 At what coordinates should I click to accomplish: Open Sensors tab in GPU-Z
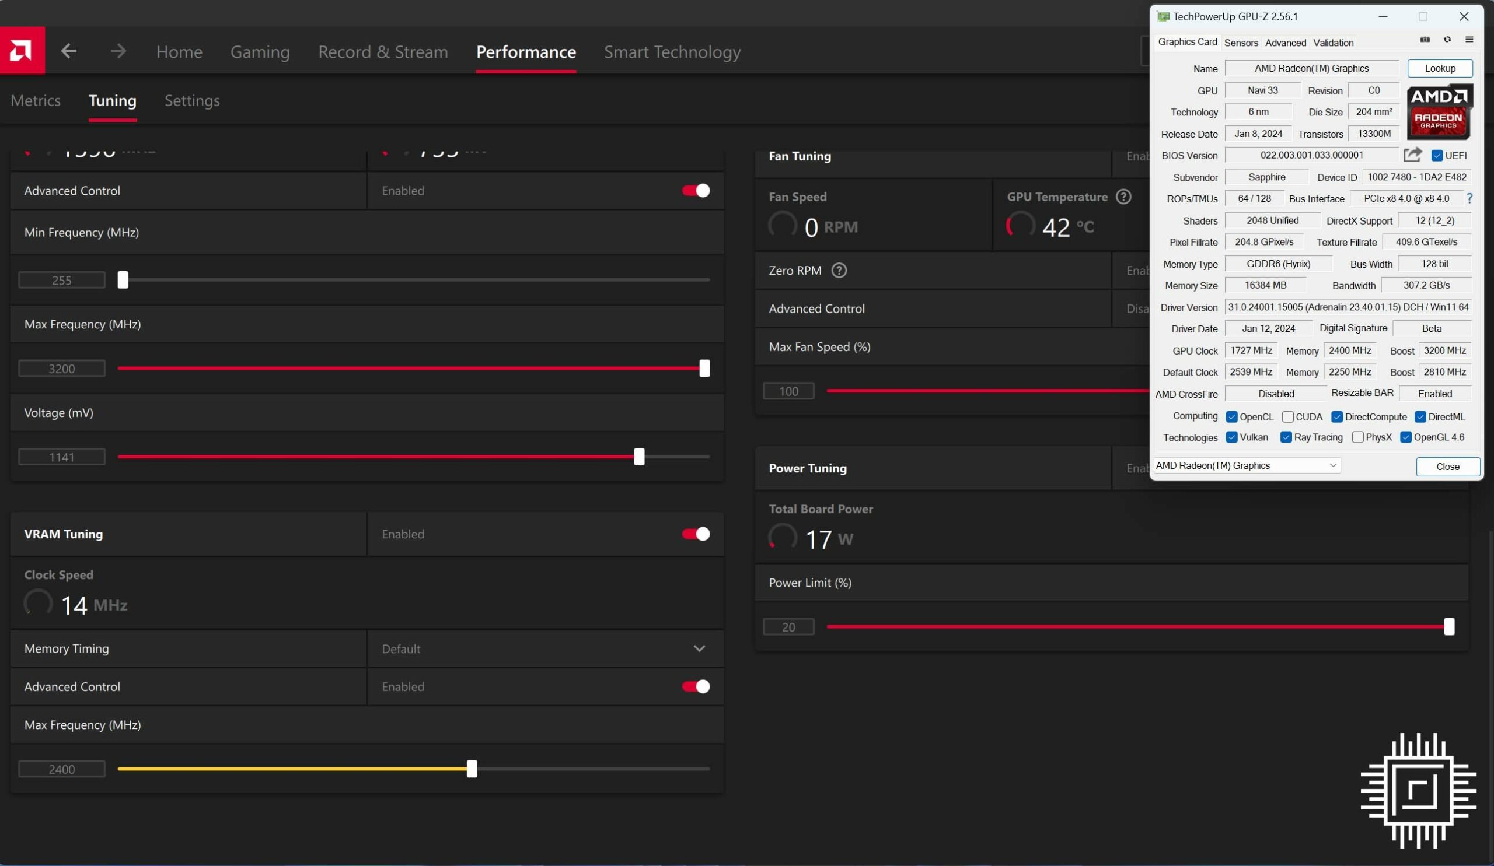[x=1241, y=43]
